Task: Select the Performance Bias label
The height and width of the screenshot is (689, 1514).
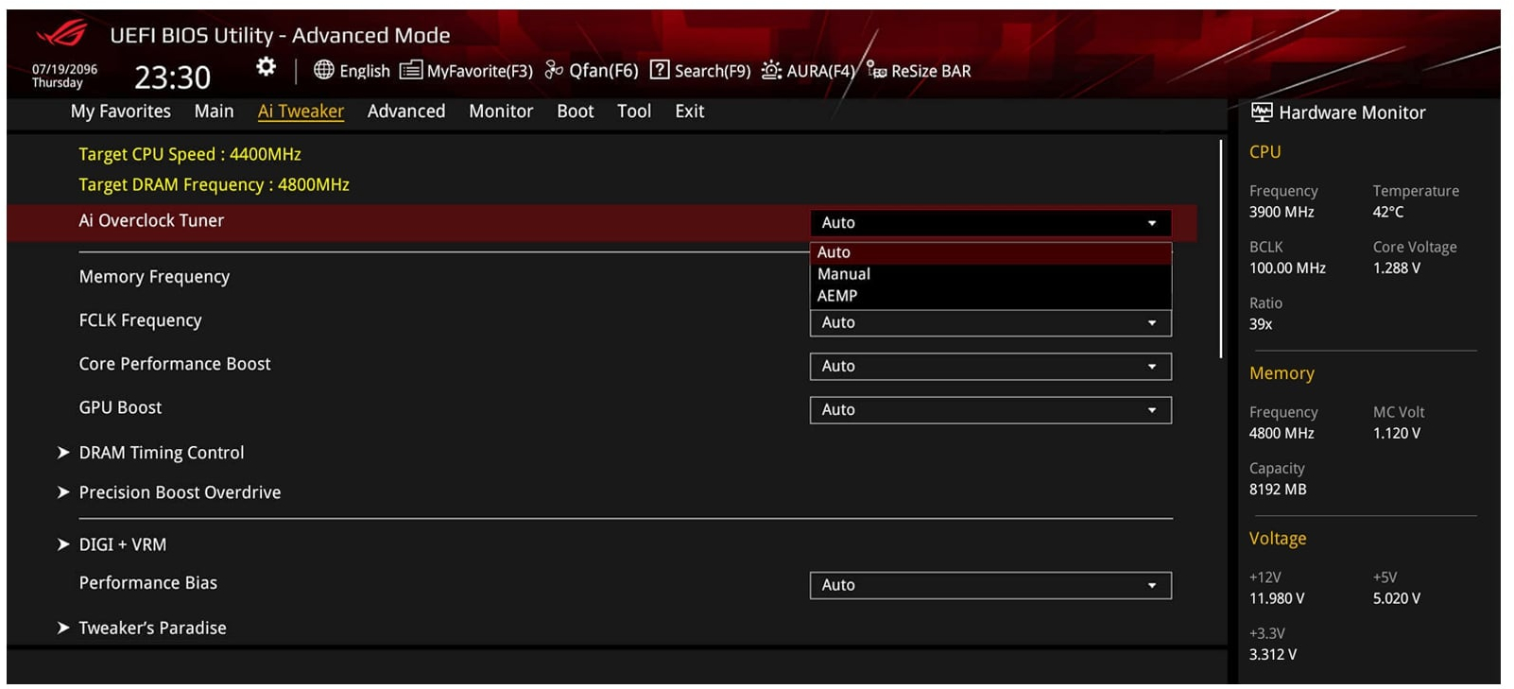Action: 147,582
